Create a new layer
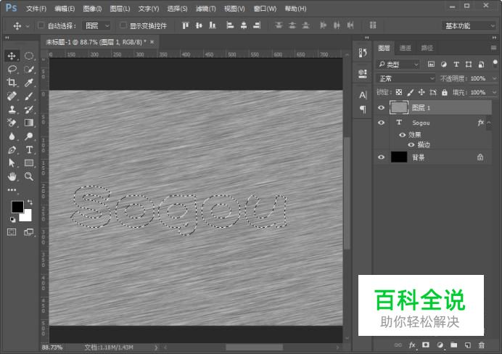The image size is (502, 354). pyautogui.click(x=467, y=345)
